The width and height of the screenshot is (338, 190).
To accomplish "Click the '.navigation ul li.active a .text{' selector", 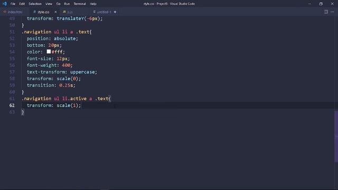I will coord(66,99).
